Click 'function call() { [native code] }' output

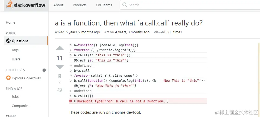point(106,76)
